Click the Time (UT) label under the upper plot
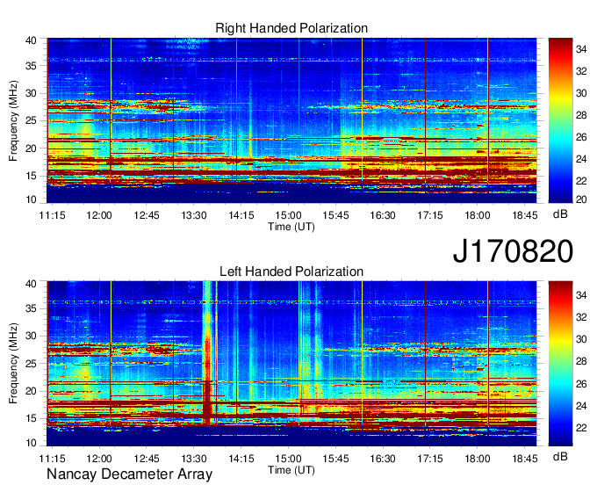Screen dimensions: 597x485 pyautogui.click(x=291, y=227)
